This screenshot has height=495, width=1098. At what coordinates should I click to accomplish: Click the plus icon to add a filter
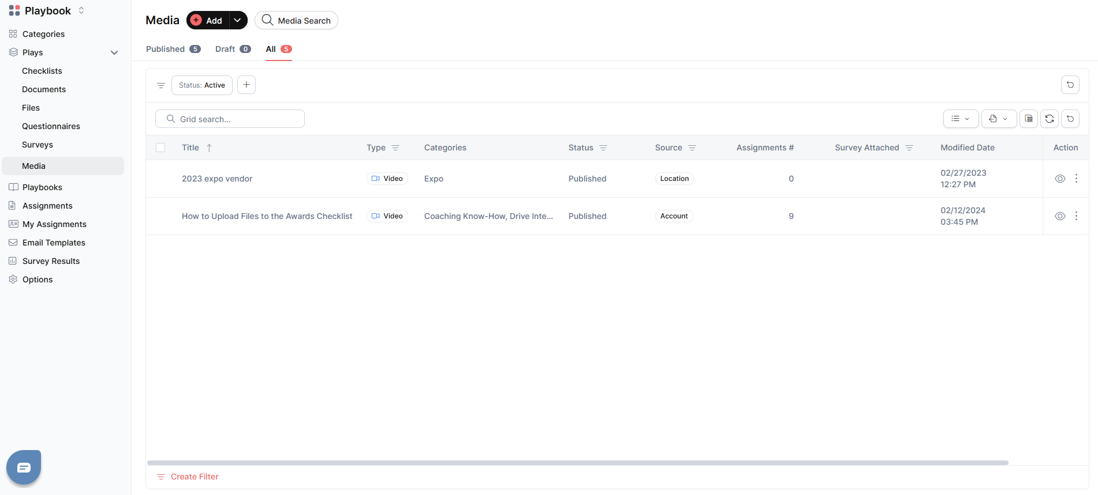tap(247, 85)
